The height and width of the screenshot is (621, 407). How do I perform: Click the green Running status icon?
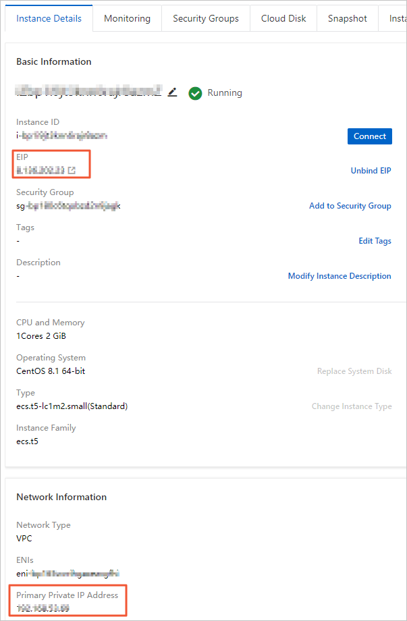click(196, 93)
